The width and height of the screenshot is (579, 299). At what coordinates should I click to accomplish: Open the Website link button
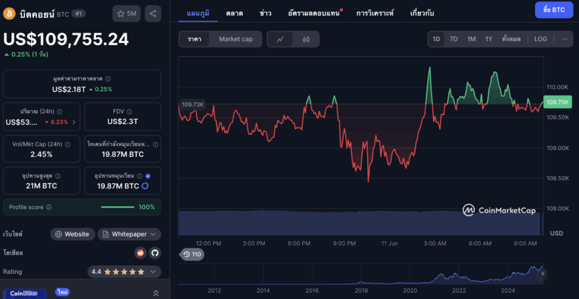72,234
